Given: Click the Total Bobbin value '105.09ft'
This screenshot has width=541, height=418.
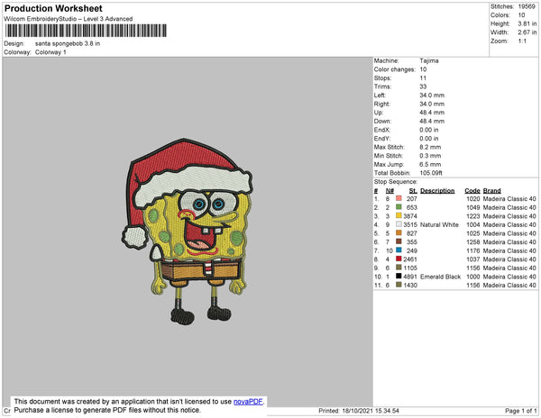Looking at the screenshot, I should pyautogui.click(x=431, y=173).
